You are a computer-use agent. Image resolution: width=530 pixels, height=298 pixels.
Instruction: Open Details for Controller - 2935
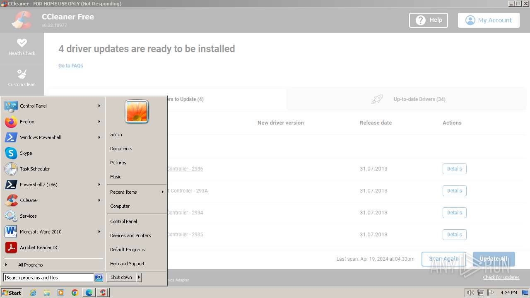click(x=454, y=235)
